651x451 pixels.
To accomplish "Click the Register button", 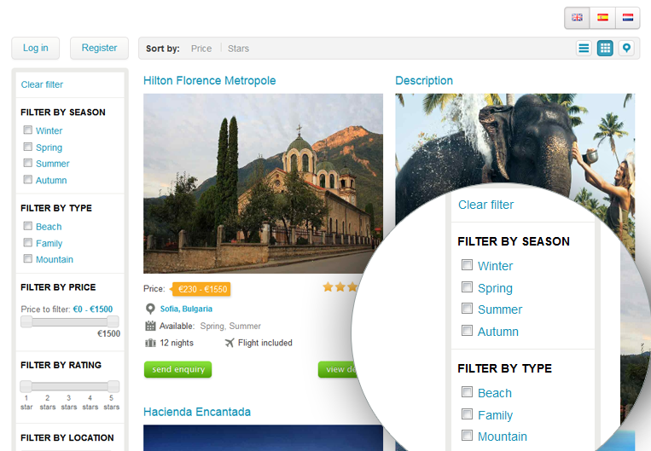I will click(99, 48).
